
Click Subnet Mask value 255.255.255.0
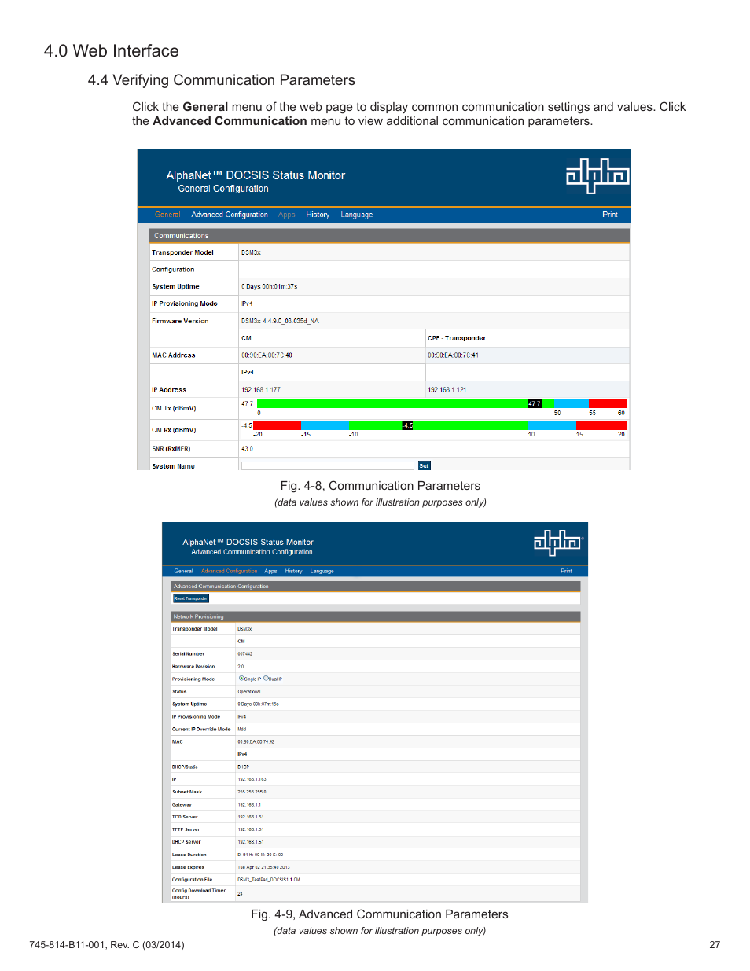point(252,793)
